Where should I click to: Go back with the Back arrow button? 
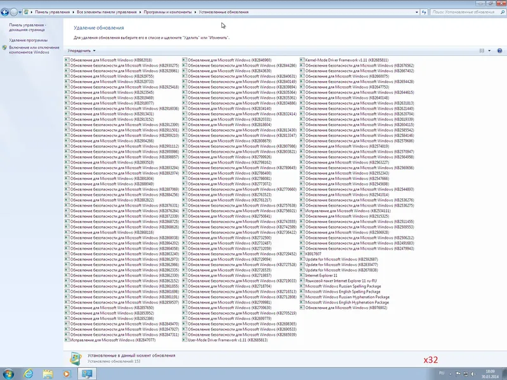coord(5,12)
